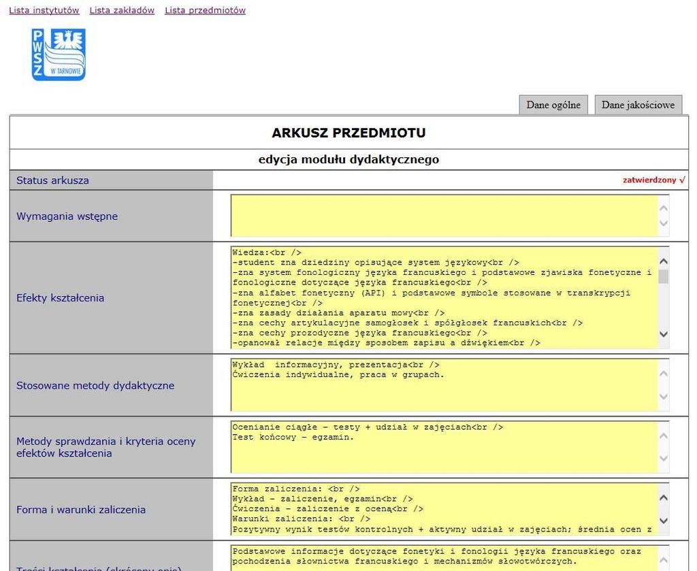Click into the Stosowane metody dydaktyczne text area
The height and width of the screenshot is (571, 697).
pyautogui.click(x=444, y=385)
